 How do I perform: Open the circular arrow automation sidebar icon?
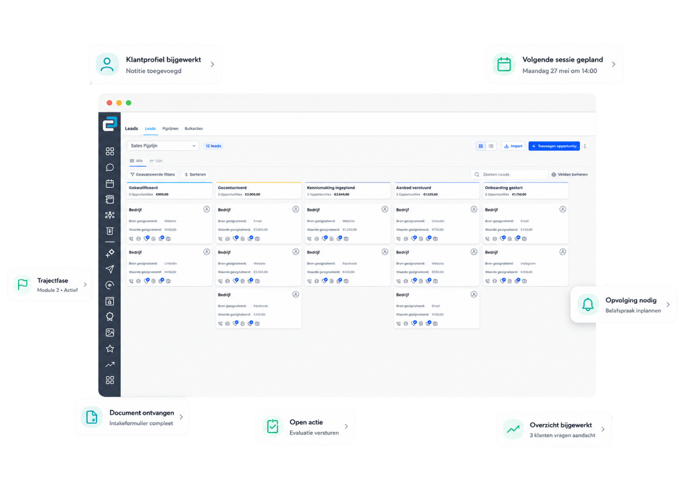click(110, 285)
